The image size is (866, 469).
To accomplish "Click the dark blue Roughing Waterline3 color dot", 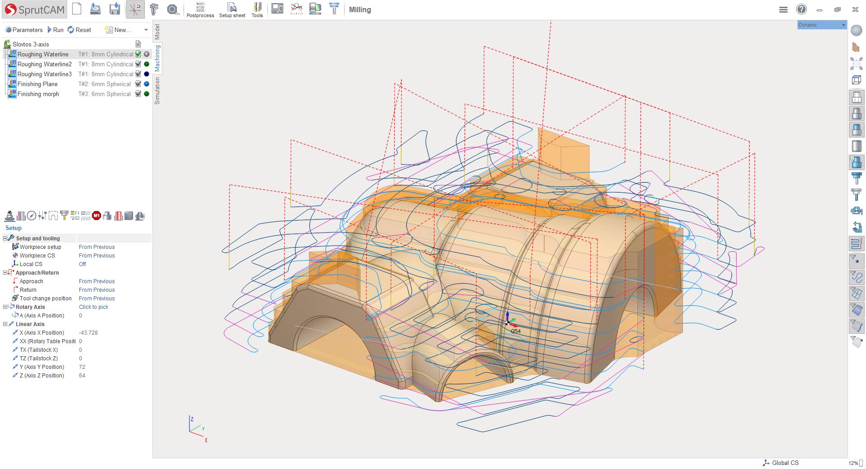I will [x=147, y=74].
